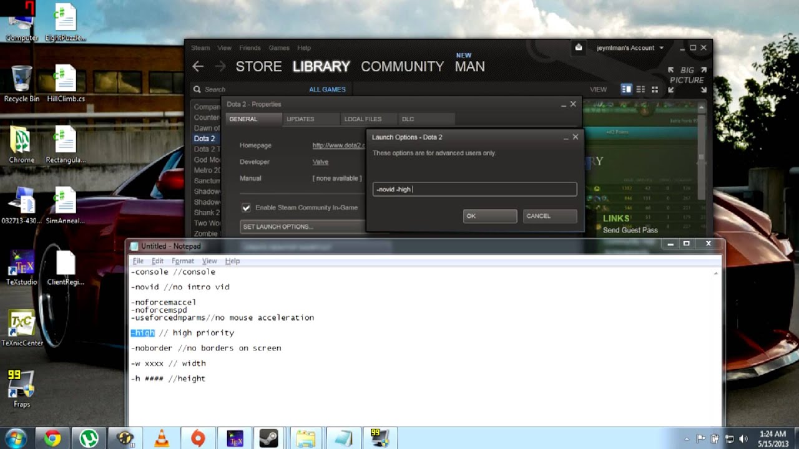Open Steam from the taskbar
The width and height of the screenshot is (799, 449).
pos(270,438)
